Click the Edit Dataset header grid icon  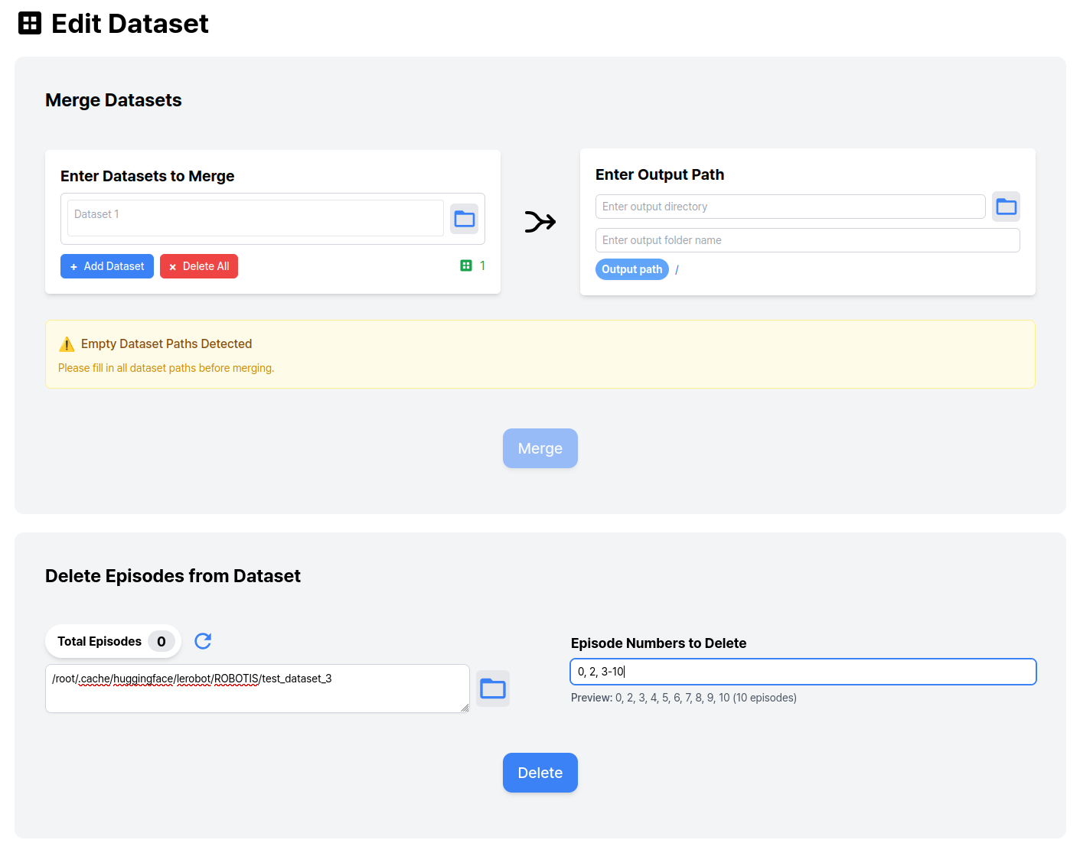(29, 23)
